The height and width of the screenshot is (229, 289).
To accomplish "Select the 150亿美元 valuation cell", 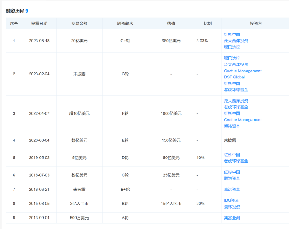I will tap(171, 140).
